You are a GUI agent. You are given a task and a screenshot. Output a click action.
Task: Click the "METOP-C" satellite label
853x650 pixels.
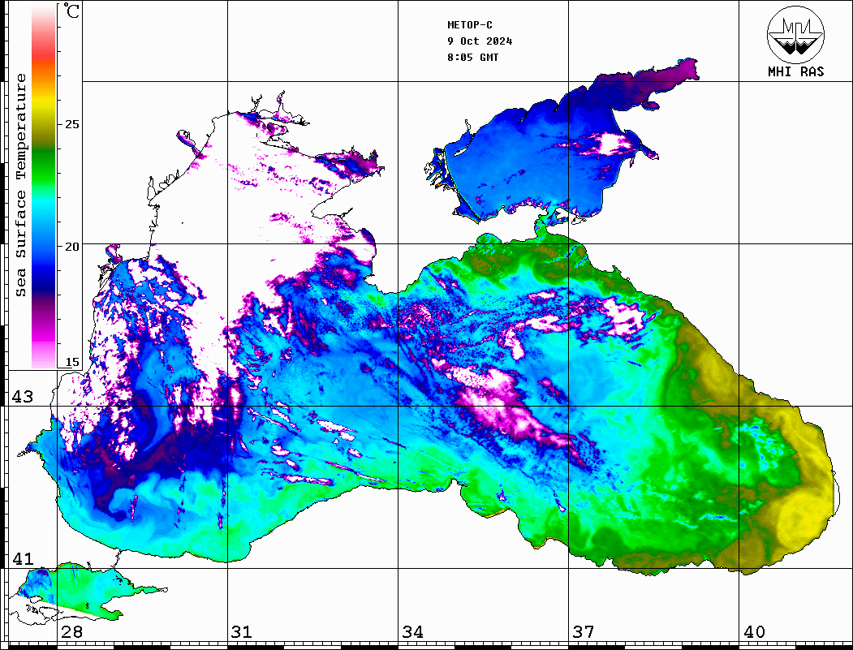(x=470, y=25)
